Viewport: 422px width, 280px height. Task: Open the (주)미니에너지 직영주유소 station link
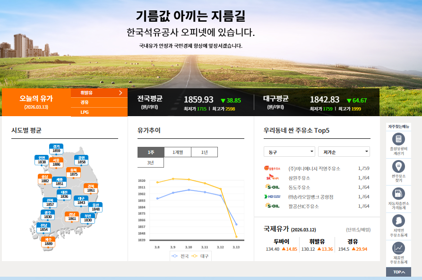[x=314, y=169]
